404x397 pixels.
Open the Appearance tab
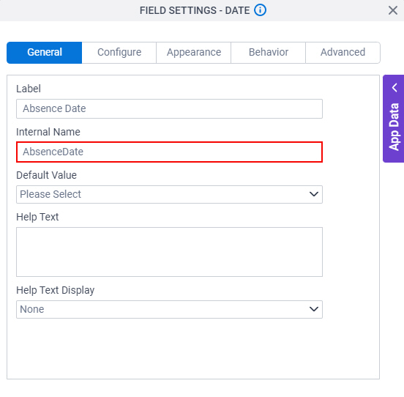click(x=193, y=53)
